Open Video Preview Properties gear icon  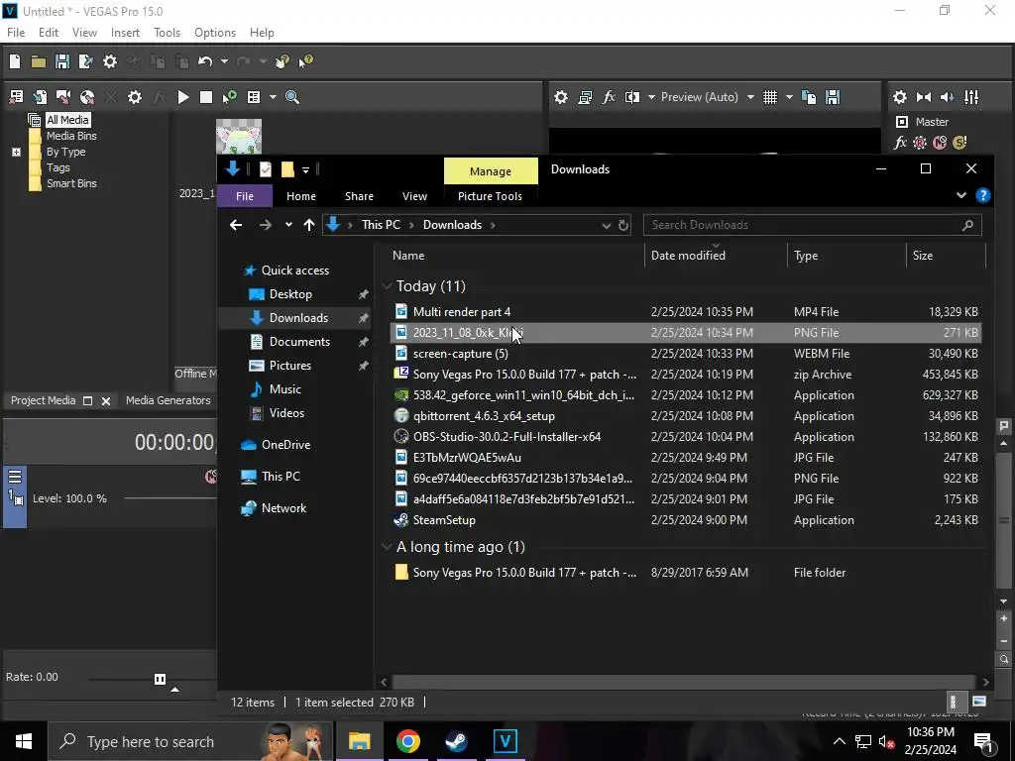[x=561, y=97]
